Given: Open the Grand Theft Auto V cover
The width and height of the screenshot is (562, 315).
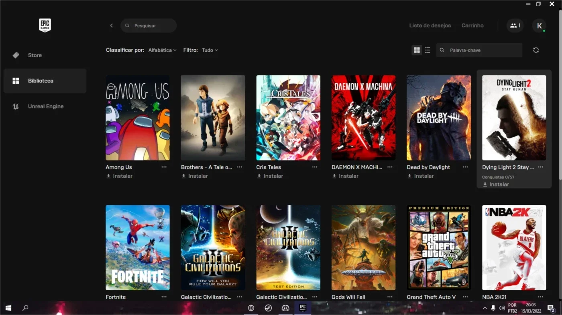Looking at the screenshot, I should pos(439,247).
